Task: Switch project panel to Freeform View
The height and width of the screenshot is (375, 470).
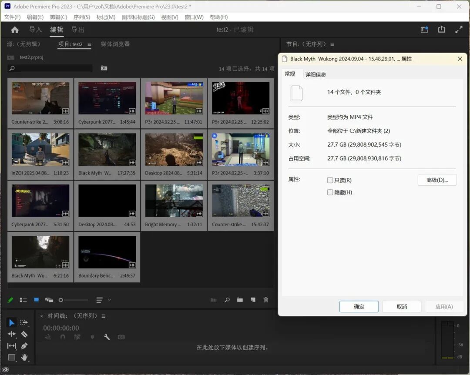Action: click(49, 300)
